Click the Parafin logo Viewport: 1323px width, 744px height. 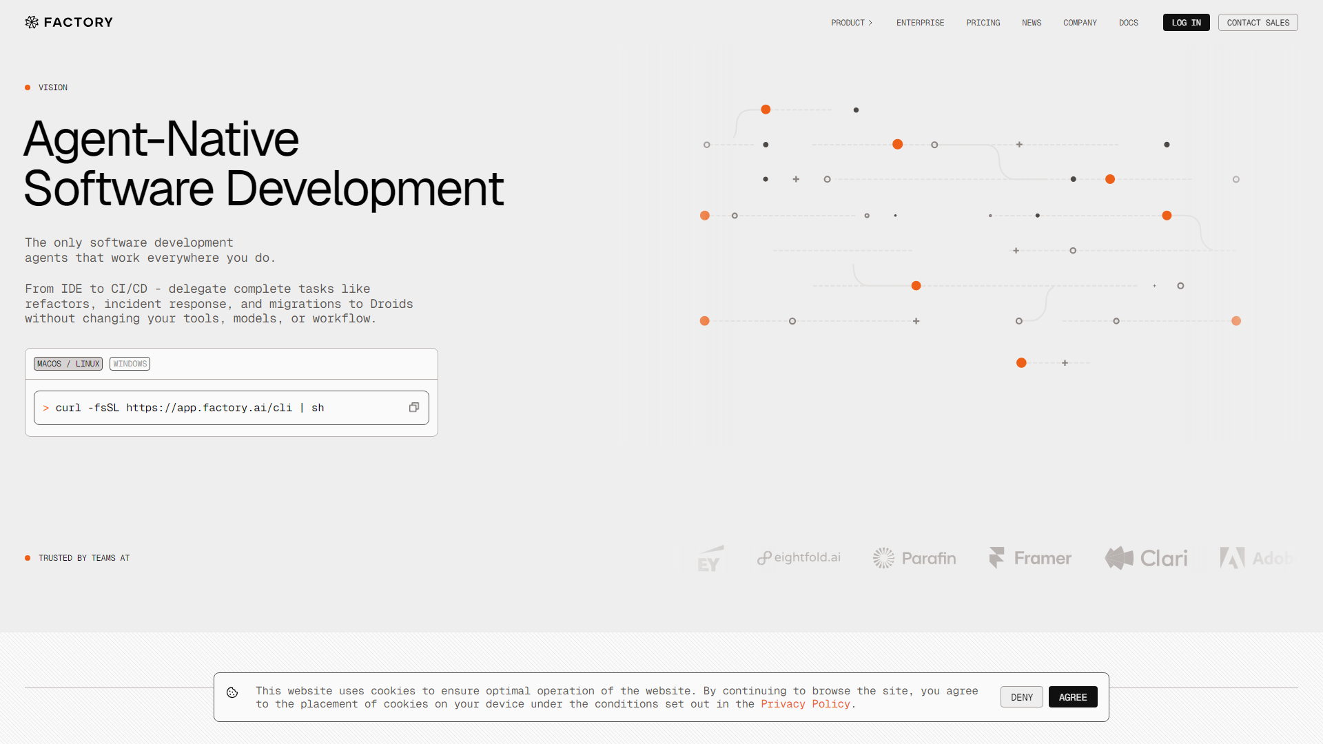pos(914,558)
